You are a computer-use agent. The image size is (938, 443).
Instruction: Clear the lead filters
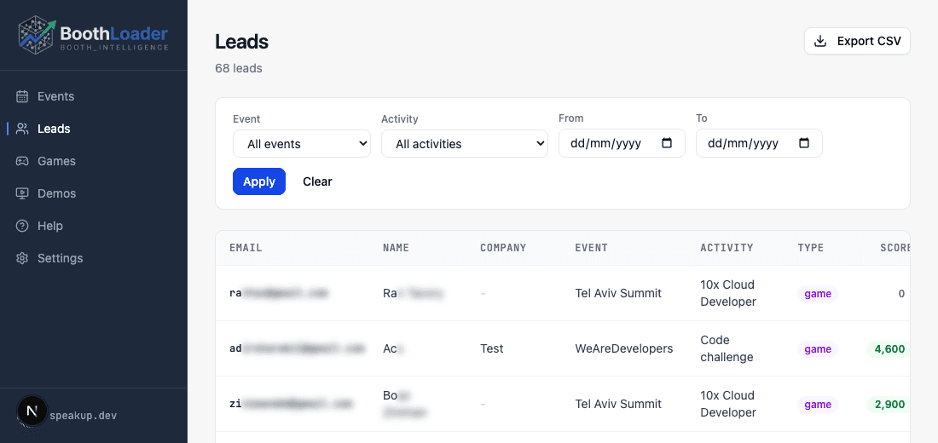[317, 181]
